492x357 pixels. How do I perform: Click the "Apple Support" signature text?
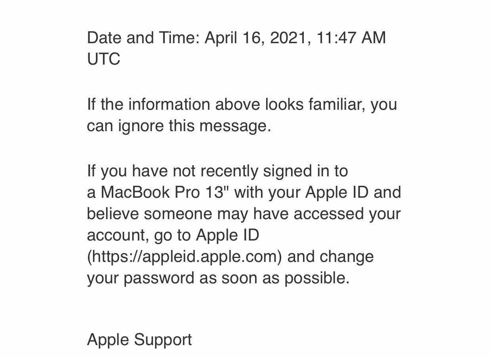click(x=139, y=340)
